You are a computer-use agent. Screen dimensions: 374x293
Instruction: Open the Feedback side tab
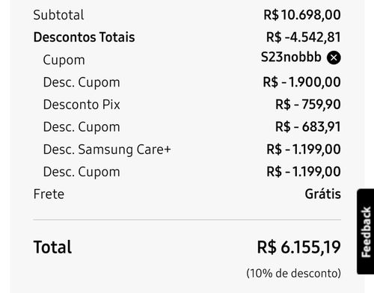(x=366, y=232)
